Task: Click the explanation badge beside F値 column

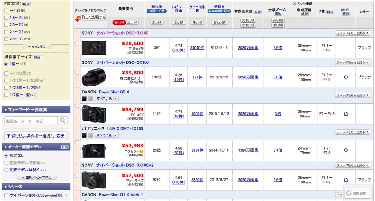Action: click(330, 12)
